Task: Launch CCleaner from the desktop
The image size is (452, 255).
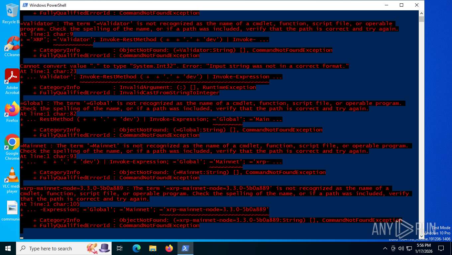Action: click(12, 46)
